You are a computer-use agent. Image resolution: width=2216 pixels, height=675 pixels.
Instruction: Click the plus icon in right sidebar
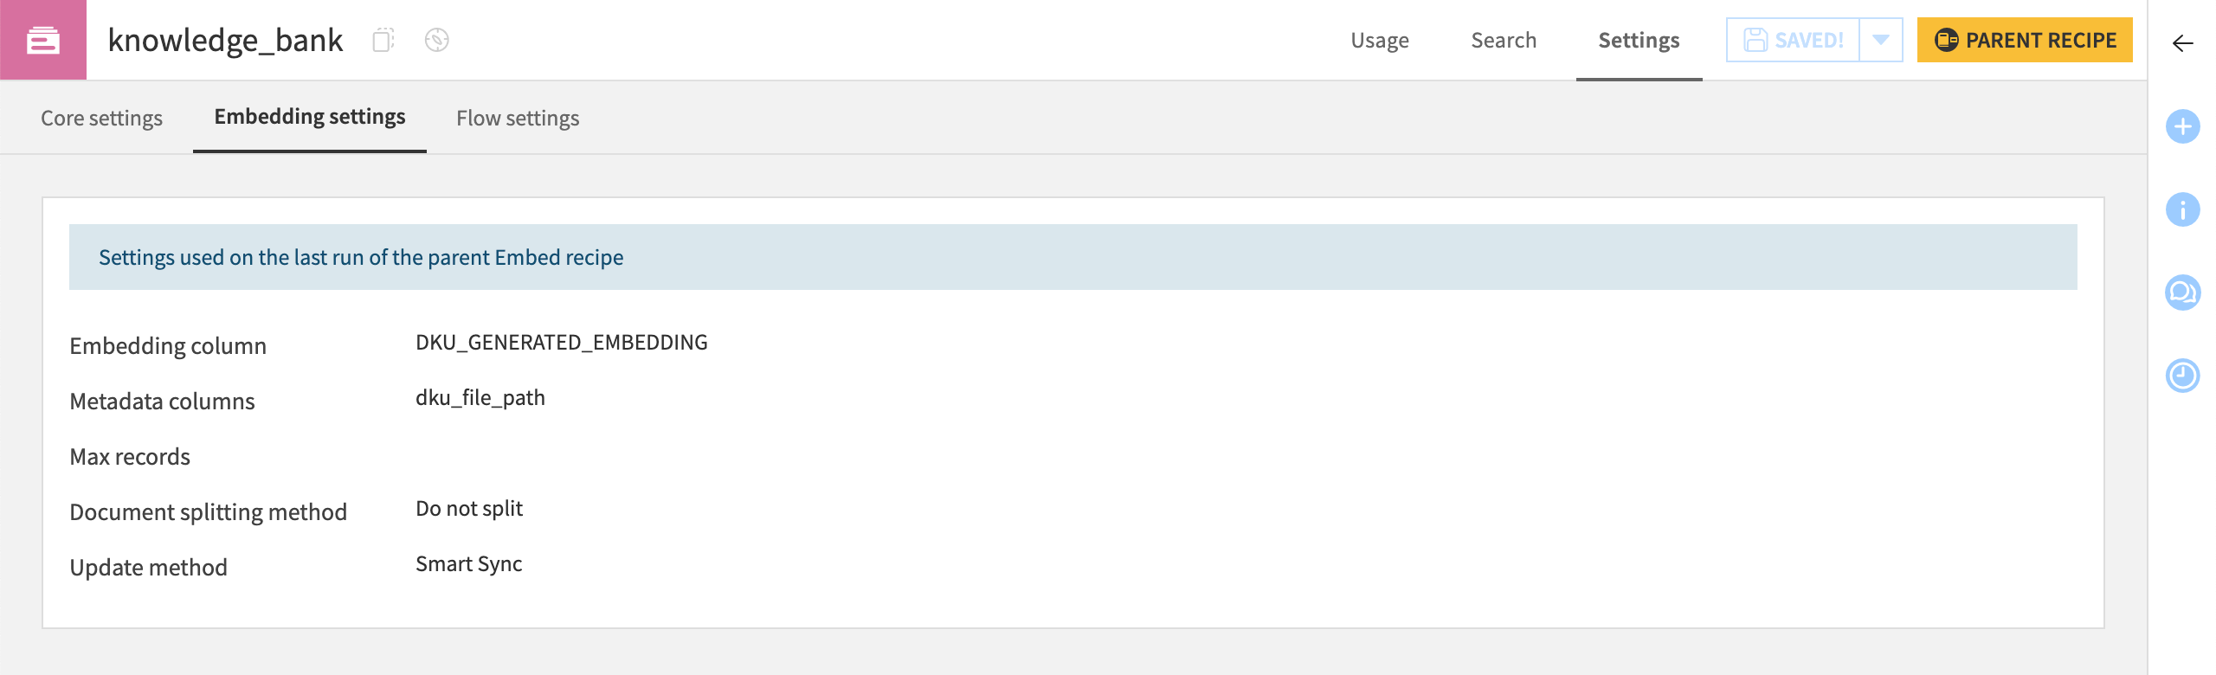2182,126
